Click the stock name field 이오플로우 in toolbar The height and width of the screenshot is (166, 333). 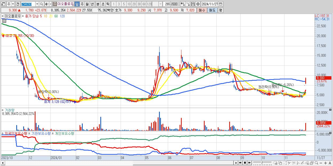[66, 4]
